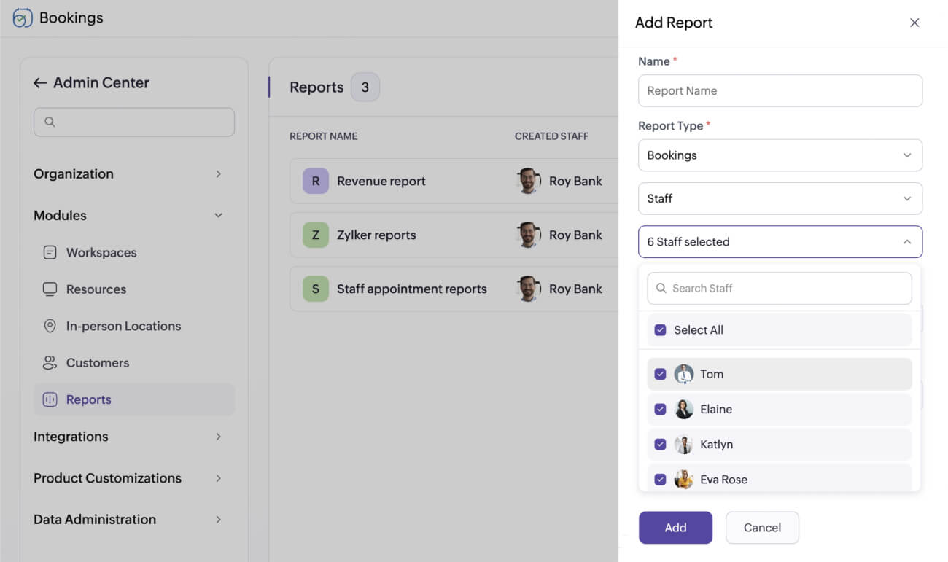Screen dimensions: 948x562
Task: Collapse the Modules section in sidebar
Action: pyautogui.click(x=218, y=215)
